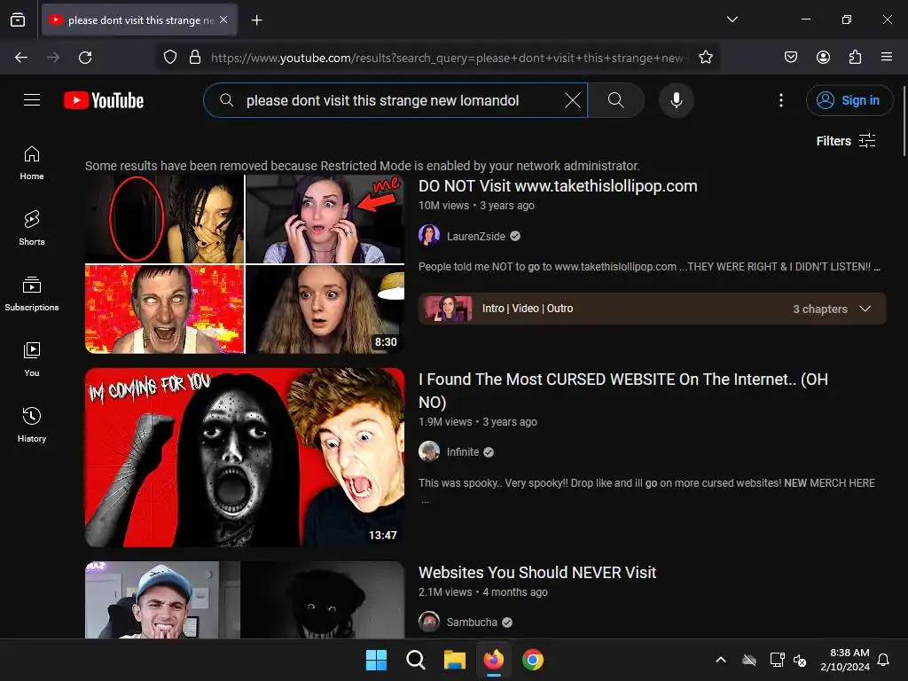Show site security via the padlock icon
The width and height of the screenshot is (908, 681).
(x=195, y=58)
